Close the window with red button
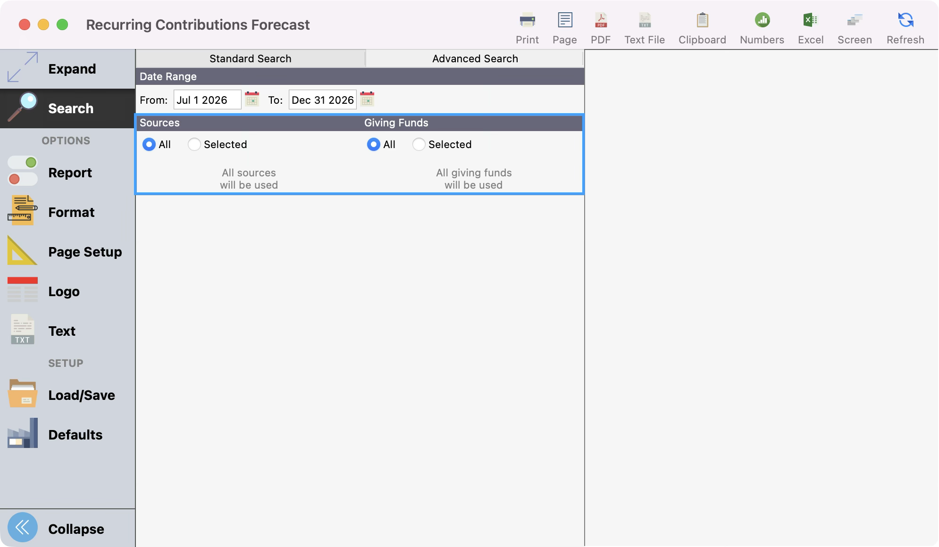939x547 pixels. (x=25, y=25)
